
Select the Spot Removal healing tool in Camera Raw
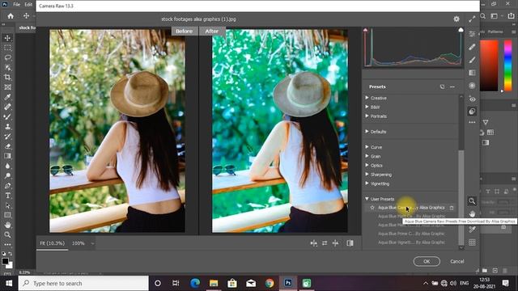tap(472, 47)
